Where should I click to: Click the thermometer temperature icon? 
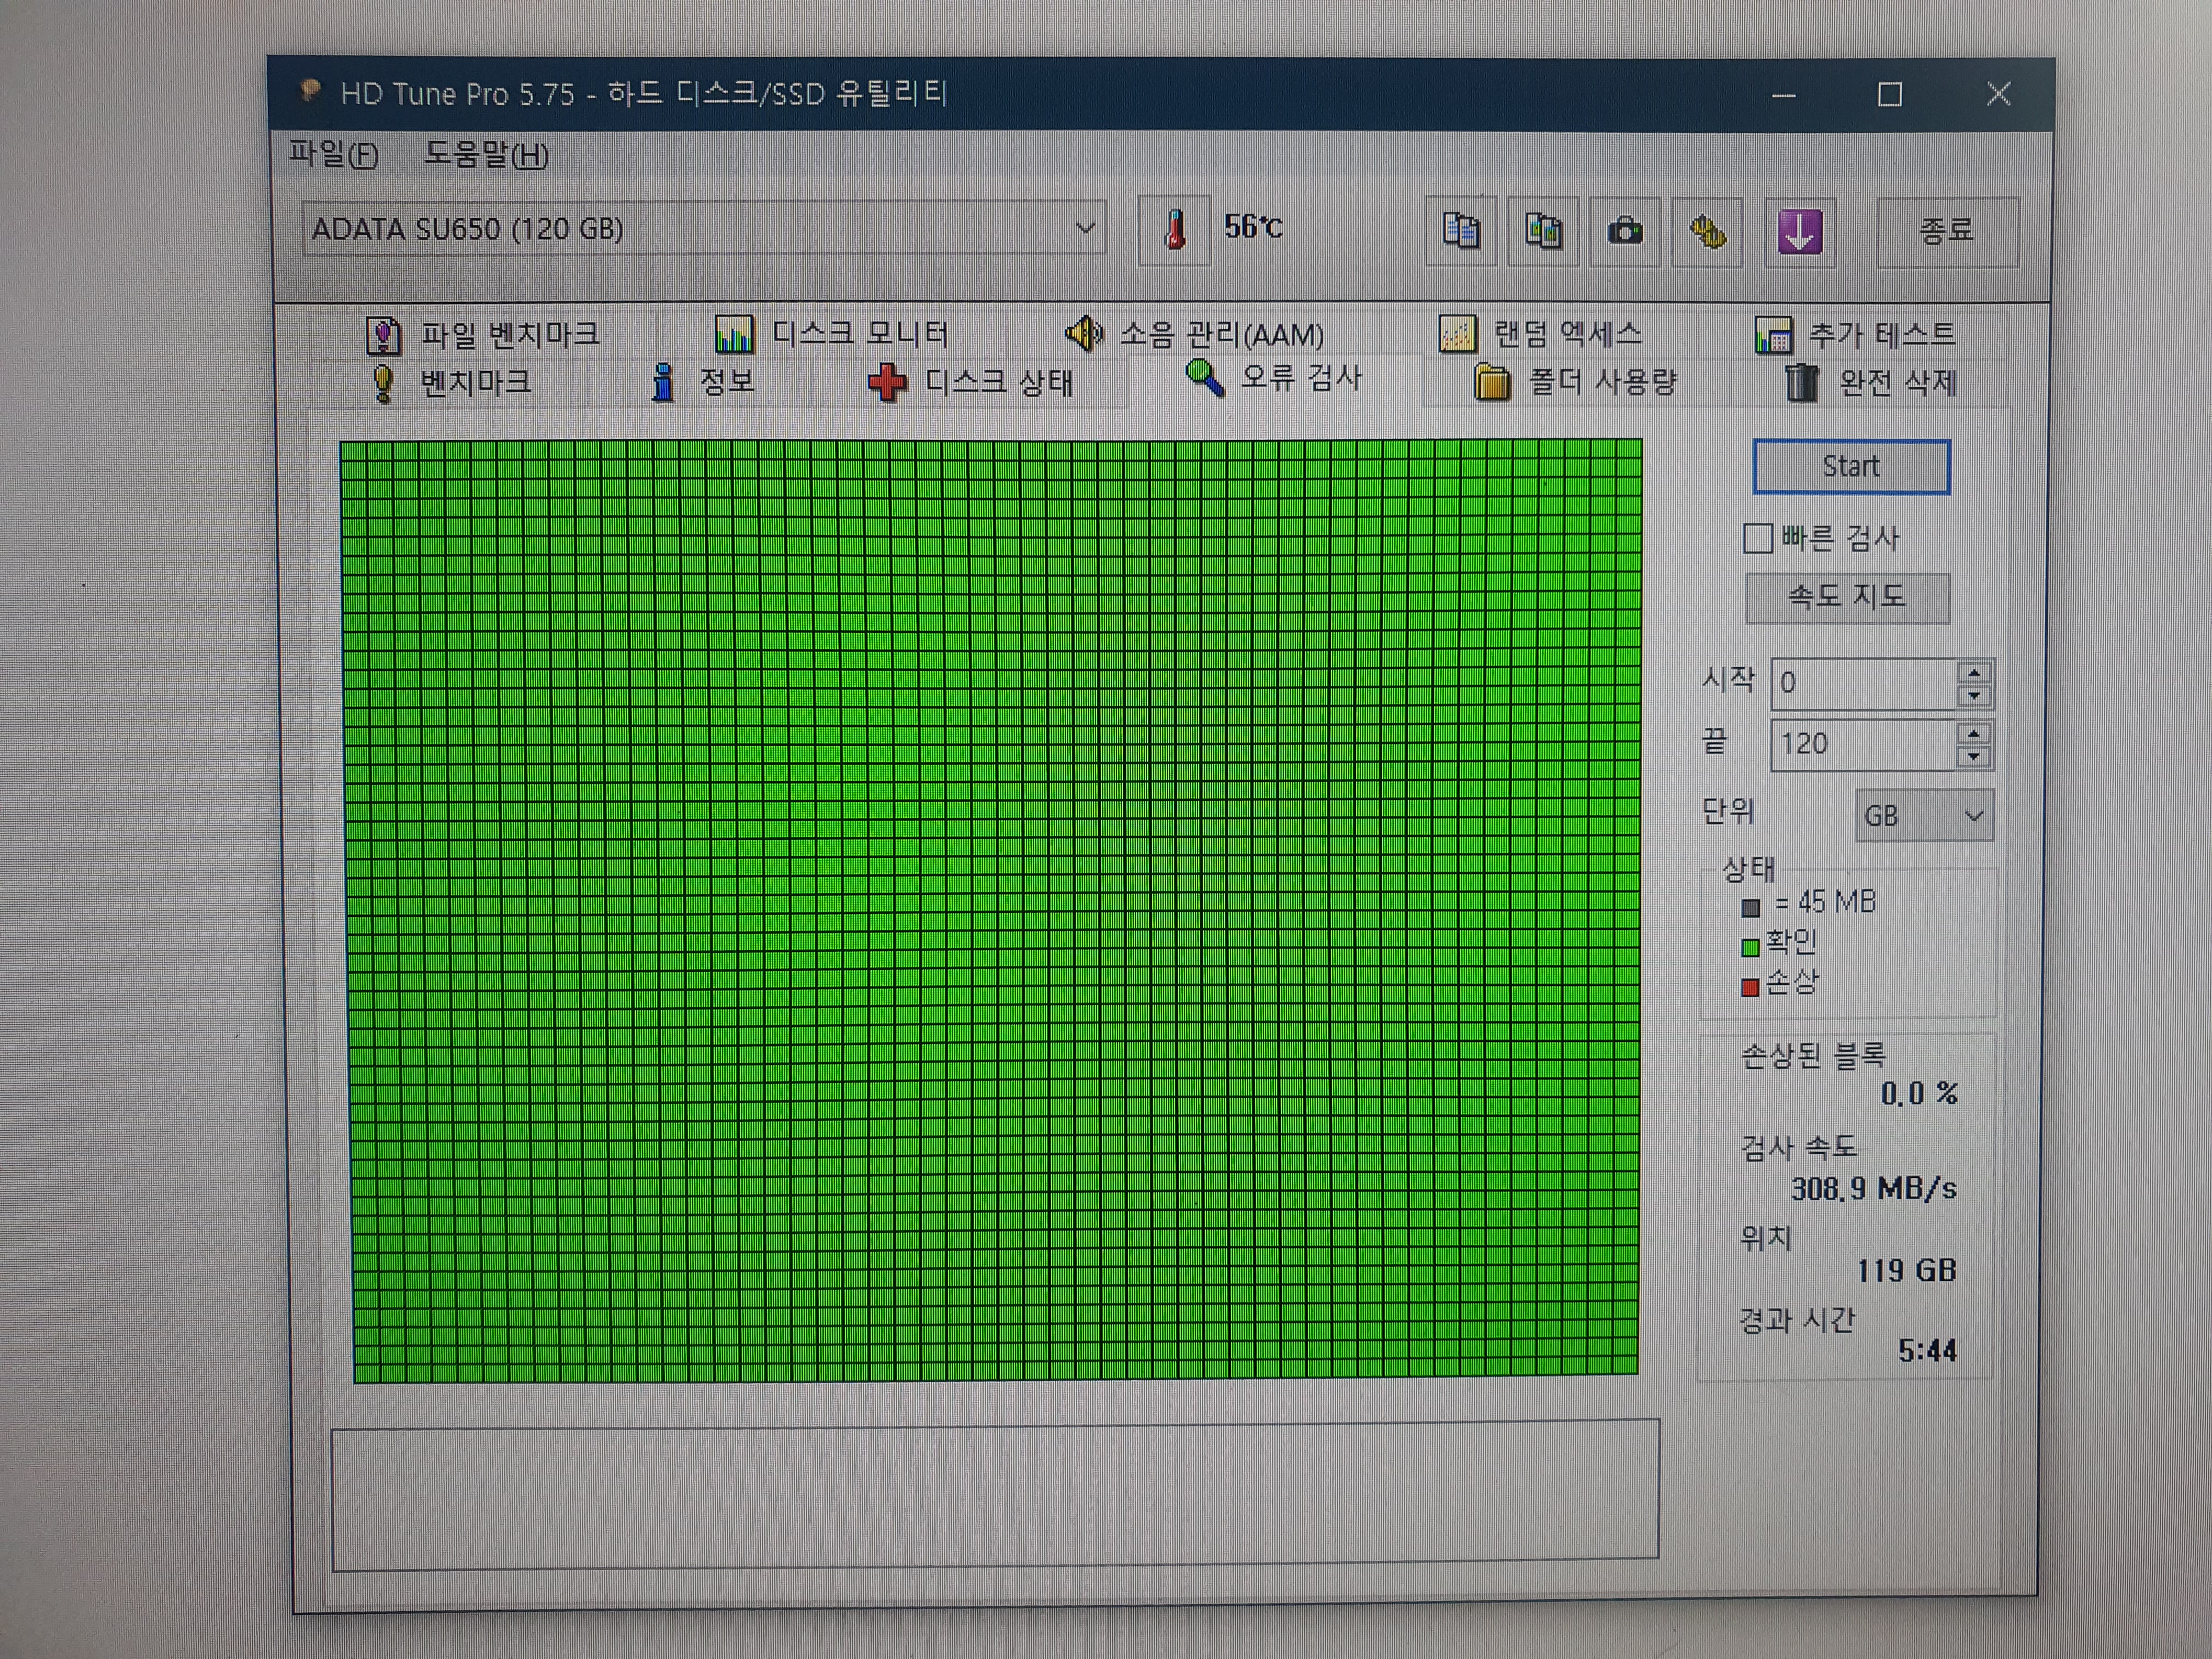click(x=1175, y=229)
